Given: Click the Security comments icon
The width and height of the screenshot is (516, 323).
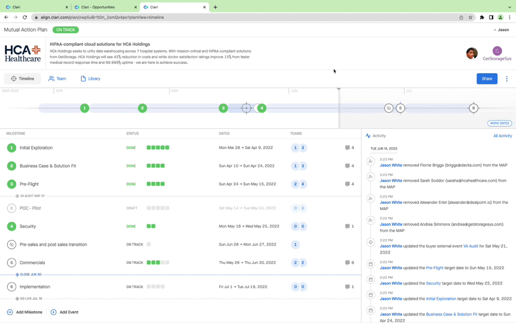Looking at the screenshot, I should click(347, 226).
